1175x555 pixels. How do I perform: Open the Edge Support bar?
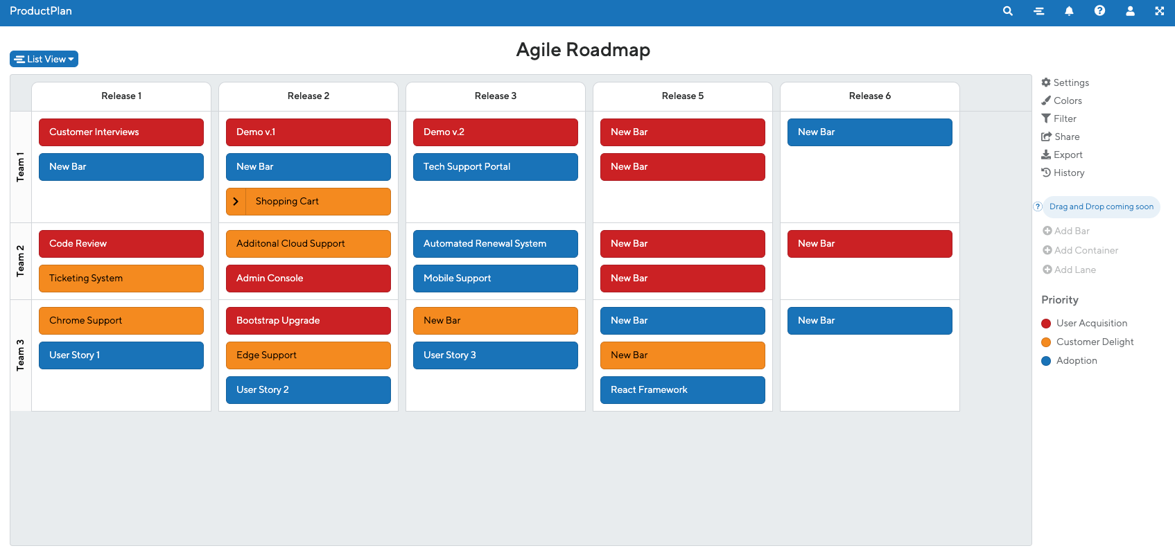click(308, 355)
